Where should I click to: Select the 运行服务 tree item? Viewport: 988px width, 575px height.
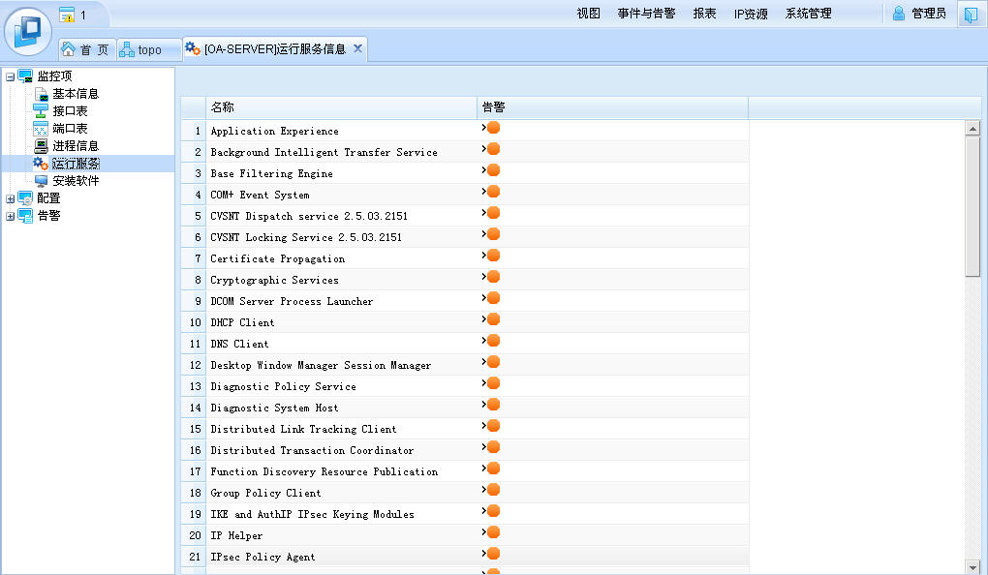76,164
